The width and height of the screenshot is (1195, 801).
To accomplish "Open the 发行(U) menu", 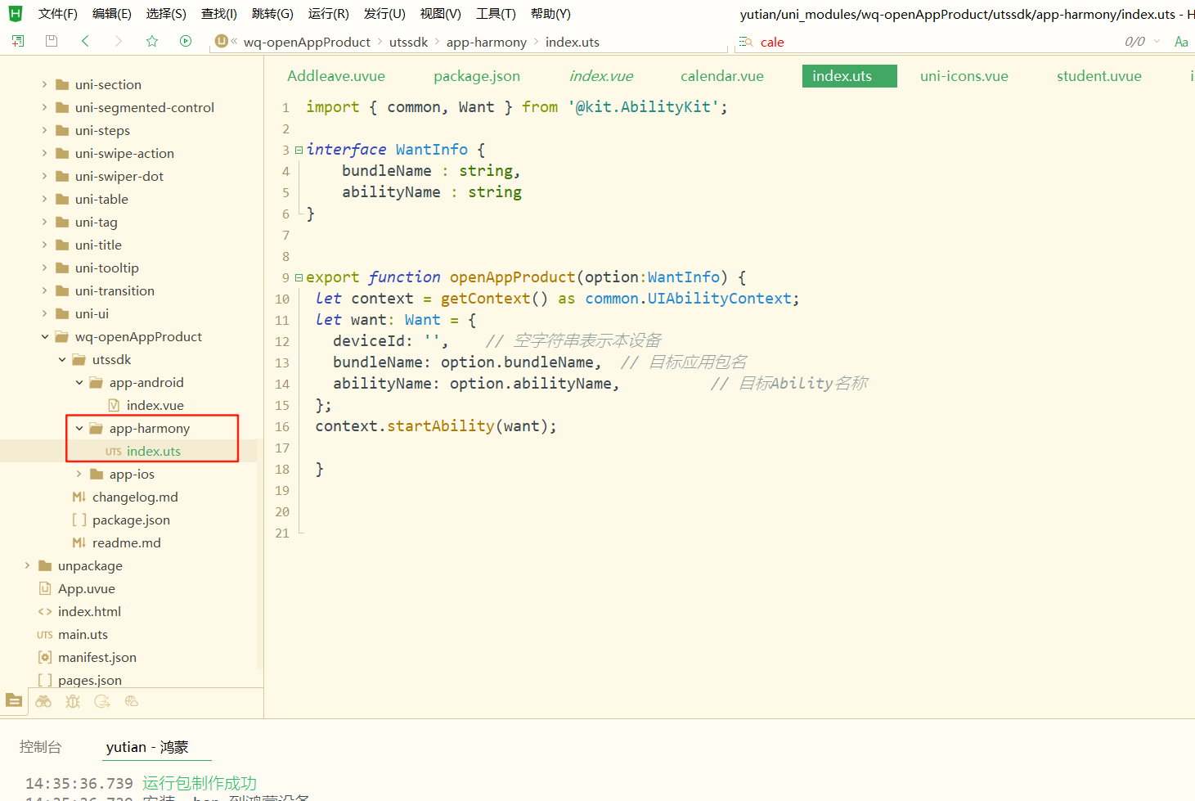I will [x=384, y=14].
